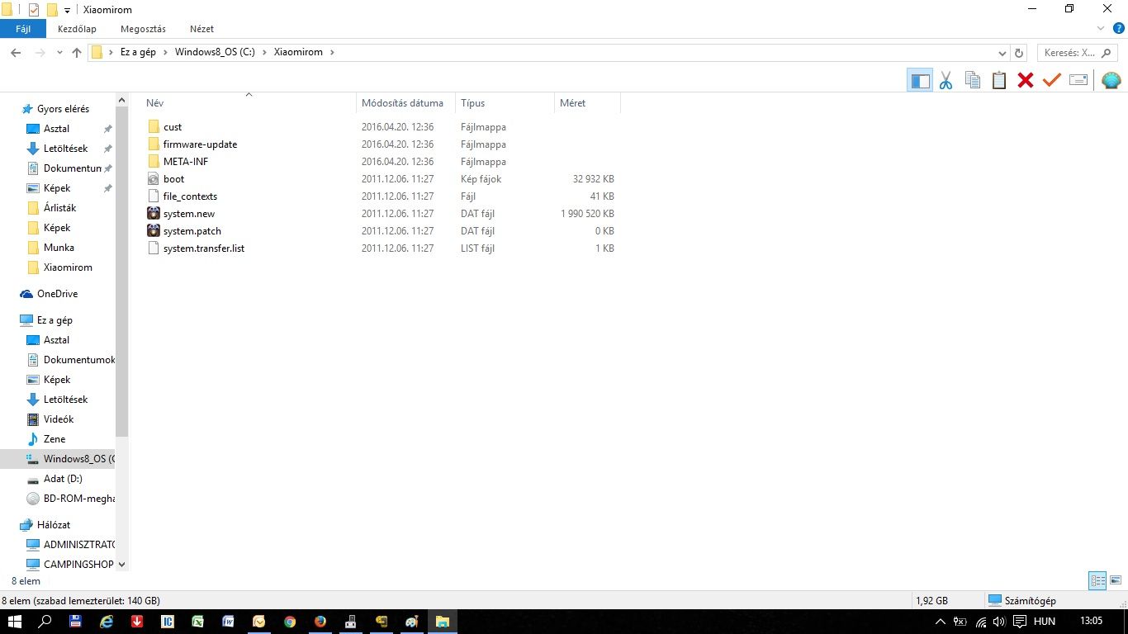Open Gyors elérés in the navigation pane
Image resolution: width=1128 pixels, height=634 pixels.
[x=63, y=109]
